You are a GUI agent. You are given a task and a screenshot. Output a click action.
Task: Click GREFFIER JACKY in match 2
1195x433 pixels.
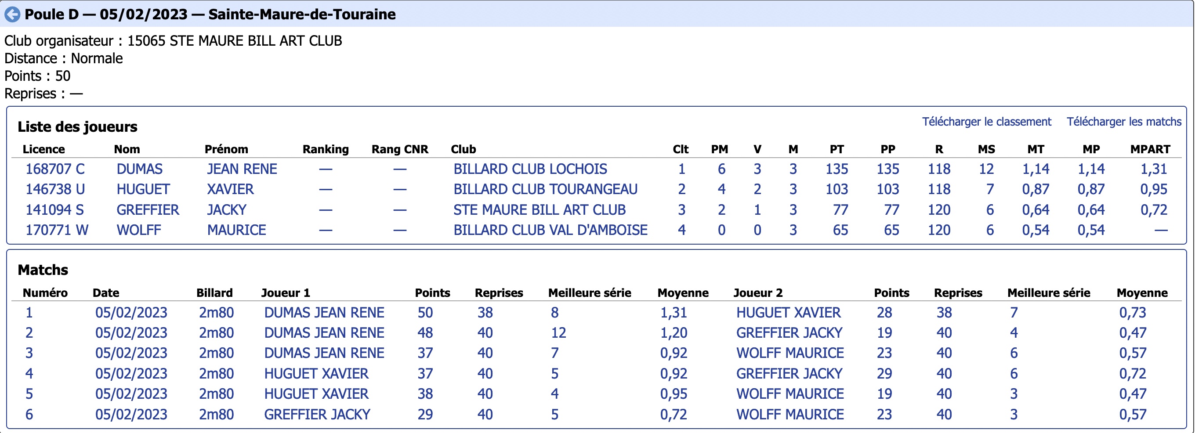(x=789, y=333)
